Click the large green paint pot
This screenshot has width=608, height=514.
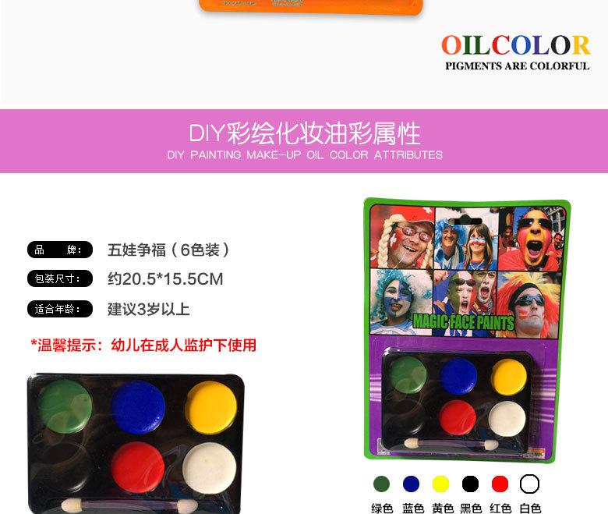(65, 406)
